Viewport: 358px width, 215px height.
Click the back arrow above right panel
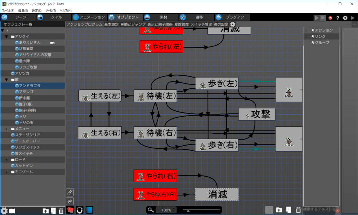[349, 24]
